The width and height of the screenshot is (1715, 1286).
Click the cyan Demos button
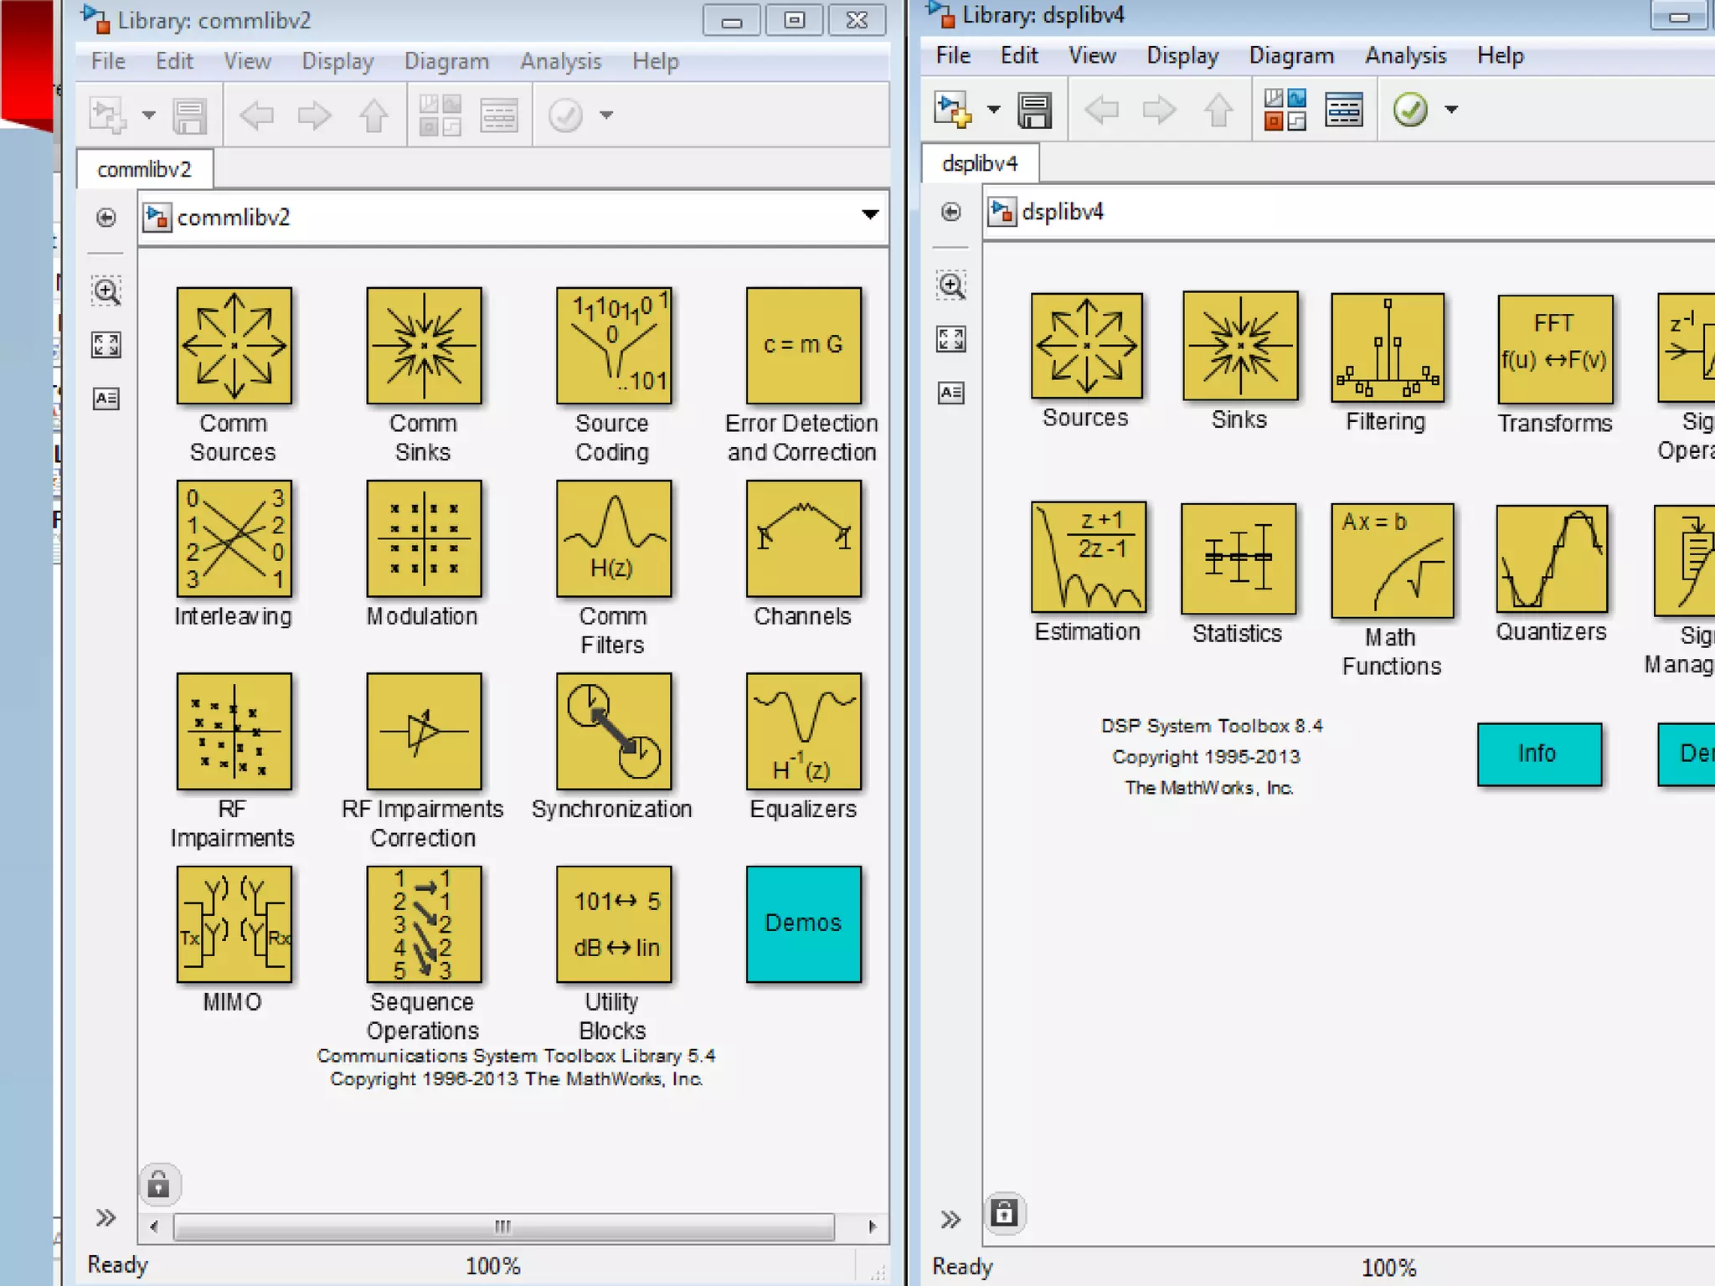(803, 923)
